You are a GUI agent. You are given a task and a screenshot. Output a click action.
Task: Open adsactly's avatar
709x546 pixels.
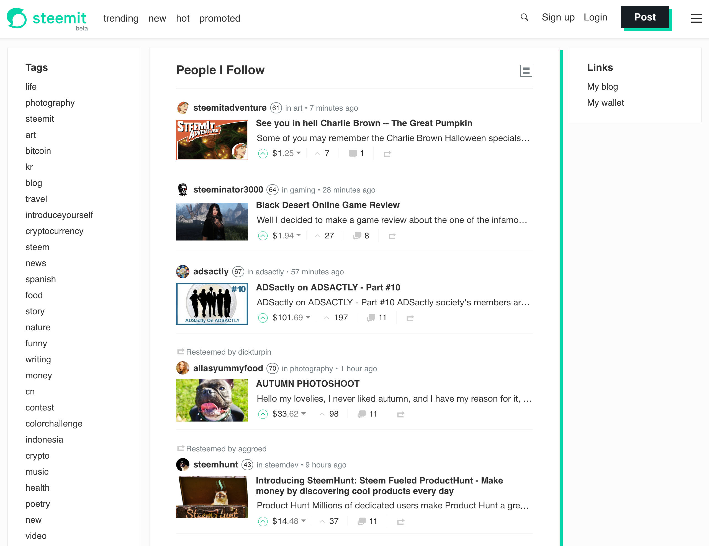(x=183, y=272)
